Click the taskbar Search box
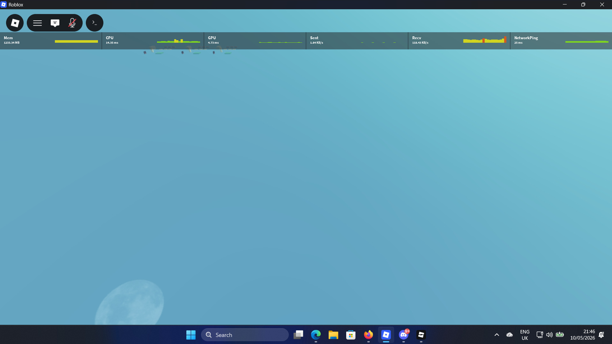612x344 pixels. [245, 335]
